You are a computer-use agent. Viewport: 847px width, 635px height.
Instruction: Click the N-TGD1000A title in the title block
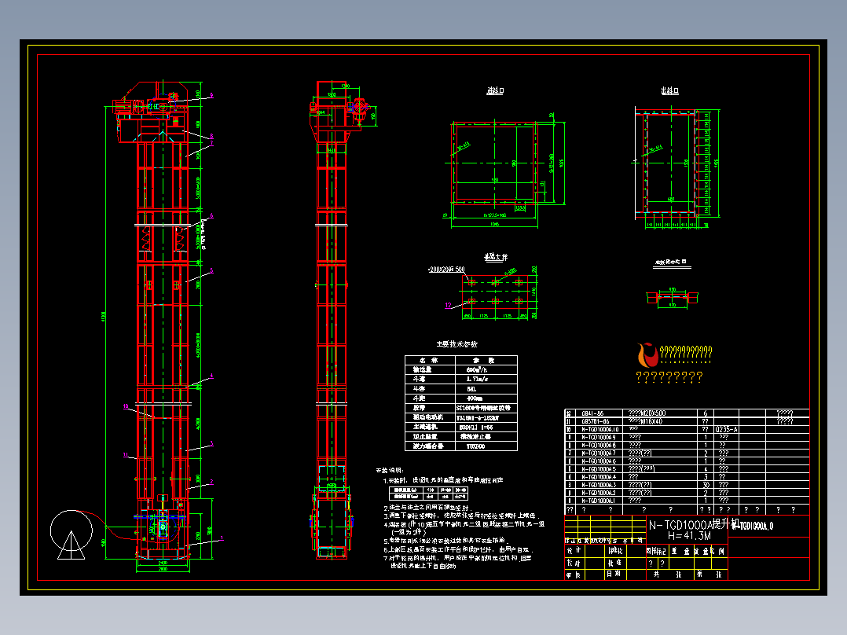(x=681, y=525)
